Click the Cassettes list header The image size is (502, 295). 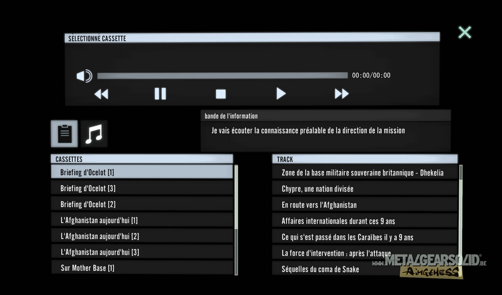coord(142,159)
